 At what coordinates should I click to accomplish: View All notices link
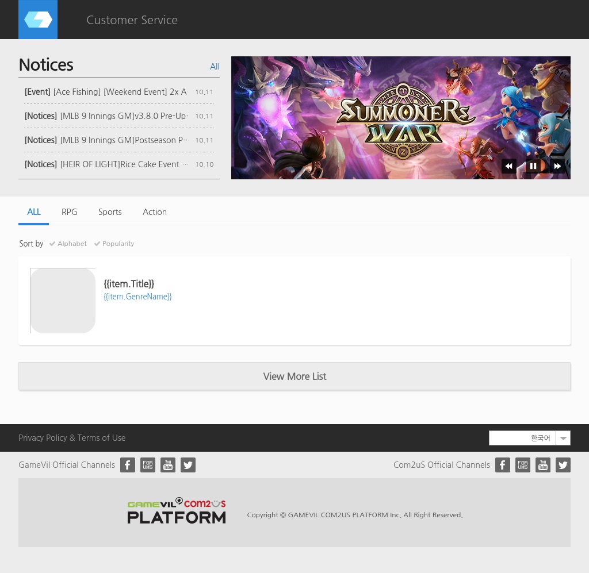click(x=215, y=67)
